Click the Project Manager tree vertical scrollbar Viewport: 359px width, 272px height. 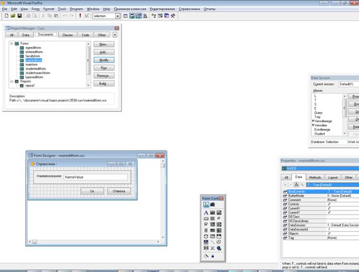(x=88, y=64)
